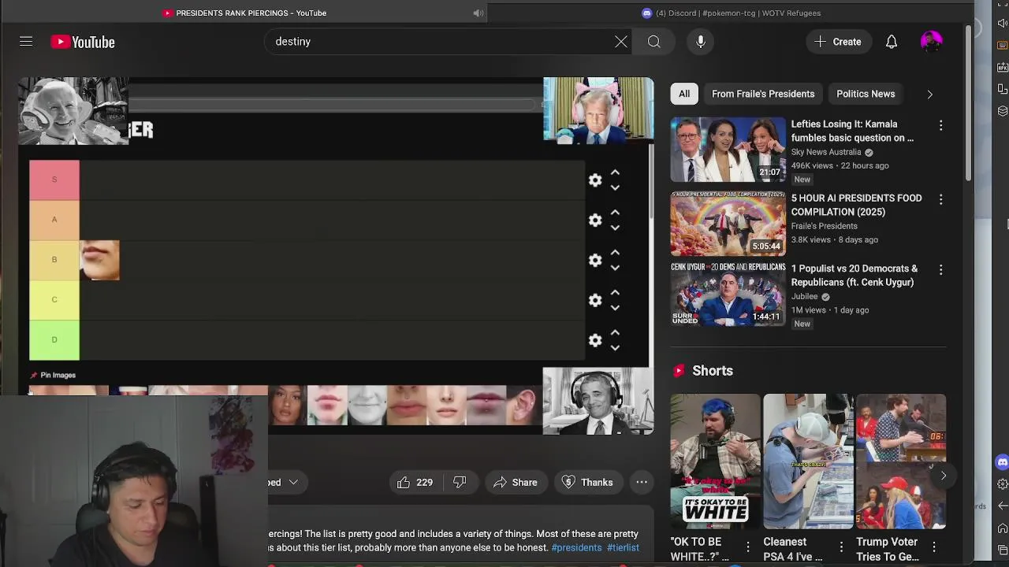Open options for OK TO BE WHITE short
Image resolution: width=1009 pixels, height=567 pixels.
click(x=748, y=547)
